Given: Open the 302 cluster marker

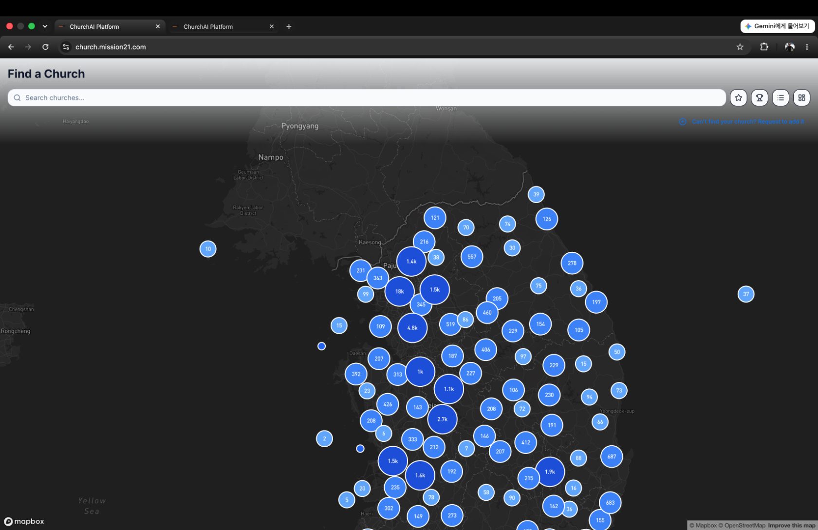Looking at the screenshot, I should pos(389,508).
